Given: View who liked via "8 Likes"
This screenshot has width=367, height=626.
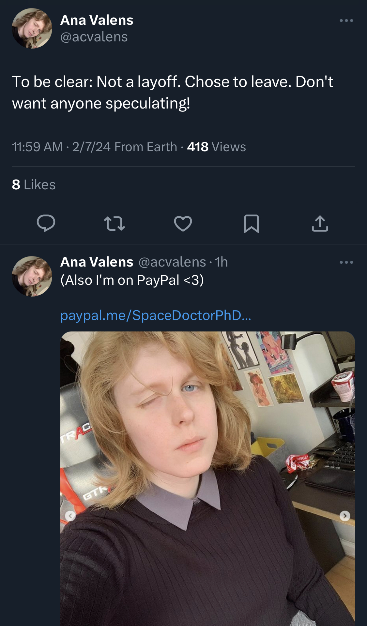Looking at the screenshot, I should 34,185.
